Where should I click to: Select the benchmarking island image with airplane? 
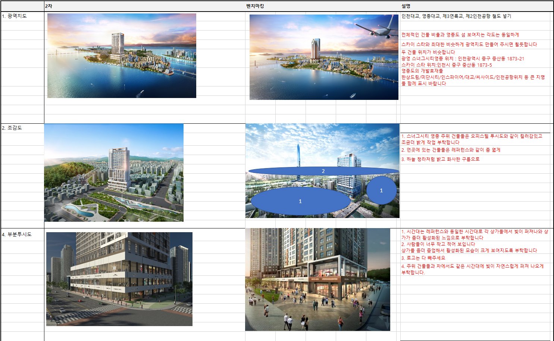[x=324, y=57]
